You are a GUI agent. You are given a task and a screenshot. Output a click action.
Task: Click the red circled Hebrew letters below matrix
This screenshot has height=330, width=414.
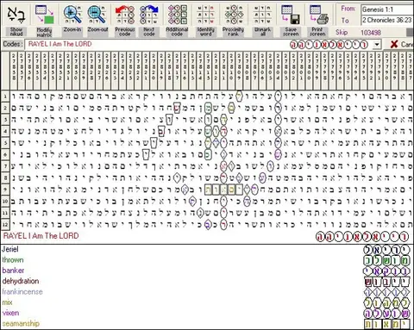361,237
